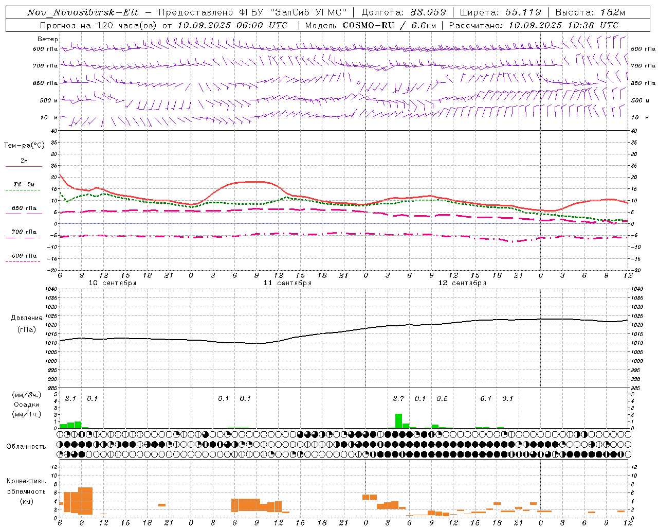Click the Ветер panel label

(x=47, y=39)
